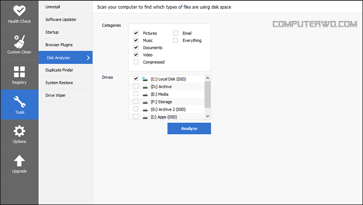Enable the Compressed category checkbox

pos(136,62)
